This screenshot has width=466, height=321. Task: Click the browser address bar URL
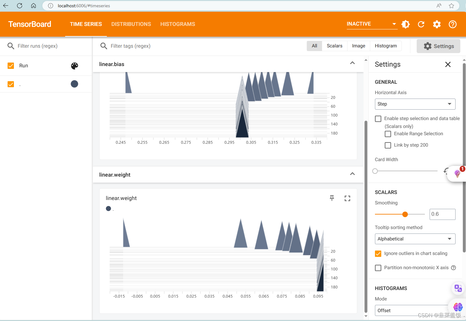click(x=84, y=6)
